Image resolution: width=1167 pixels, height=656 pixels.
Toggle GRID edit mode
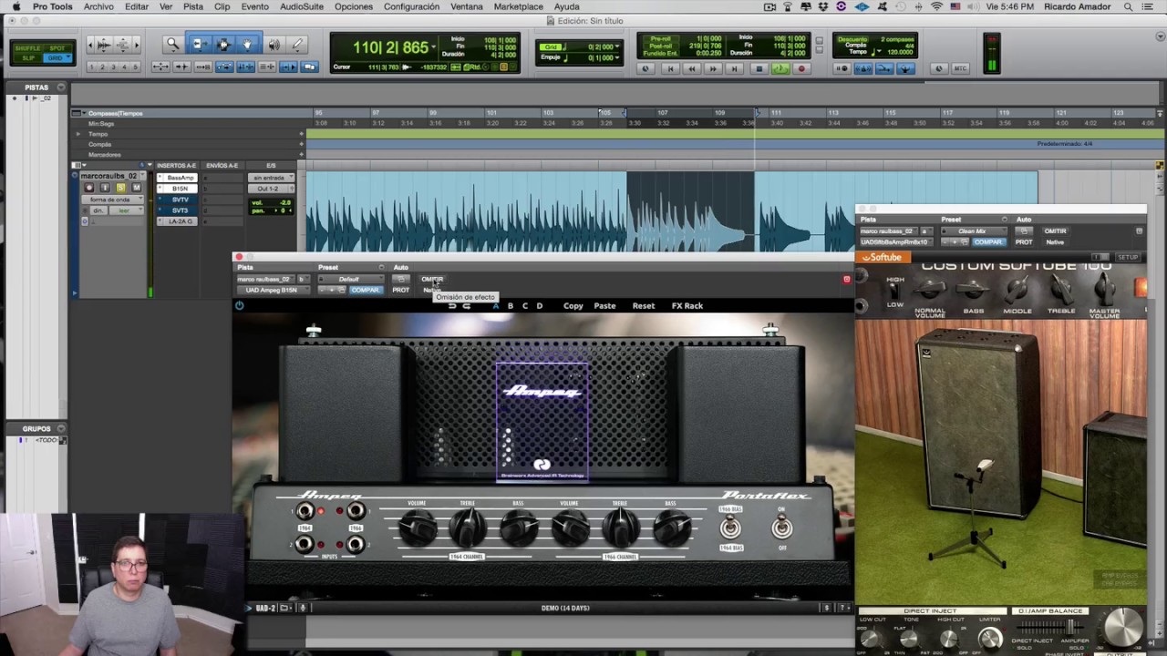click(57, 57)
